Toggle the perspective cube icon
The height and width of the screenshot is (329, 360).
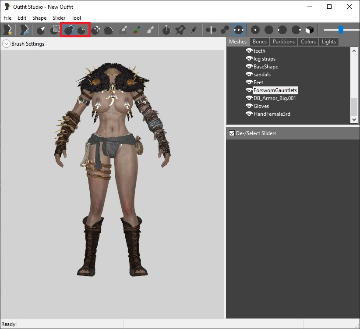pos(310,30)
